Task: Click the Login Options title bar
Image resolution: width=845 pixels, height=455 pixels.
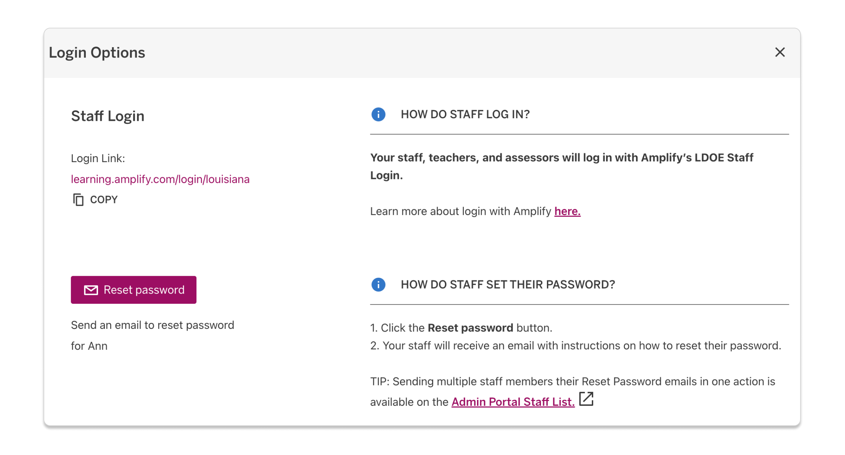Action: pyautogui.click(x=97, y=52)
